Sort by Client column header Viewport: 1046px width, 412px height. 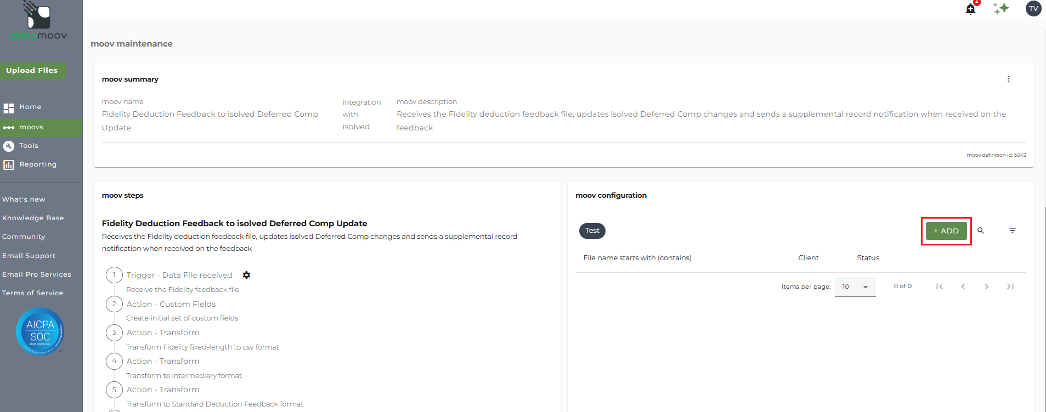(808, 258)
